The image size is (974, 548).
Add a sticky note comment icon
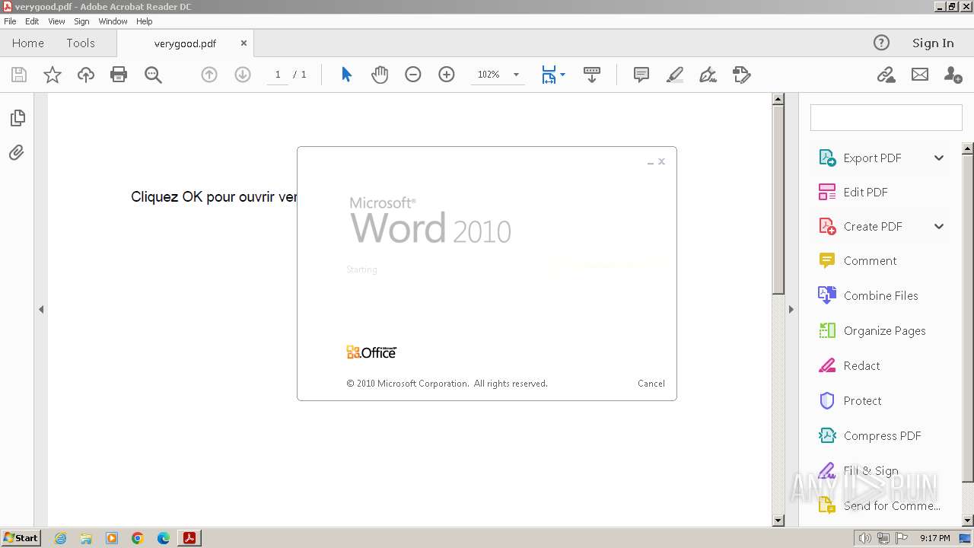click(x=641, y=75)
